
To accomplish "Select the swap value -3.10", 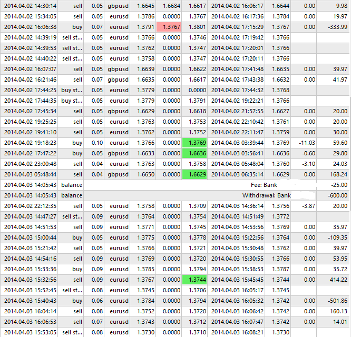I will click(x=308, y=164).
